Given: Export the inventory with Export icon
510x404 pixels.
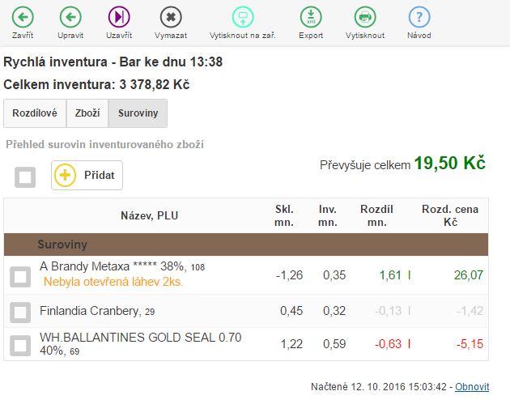Looking at the screenshot, I should click(311, 17).
